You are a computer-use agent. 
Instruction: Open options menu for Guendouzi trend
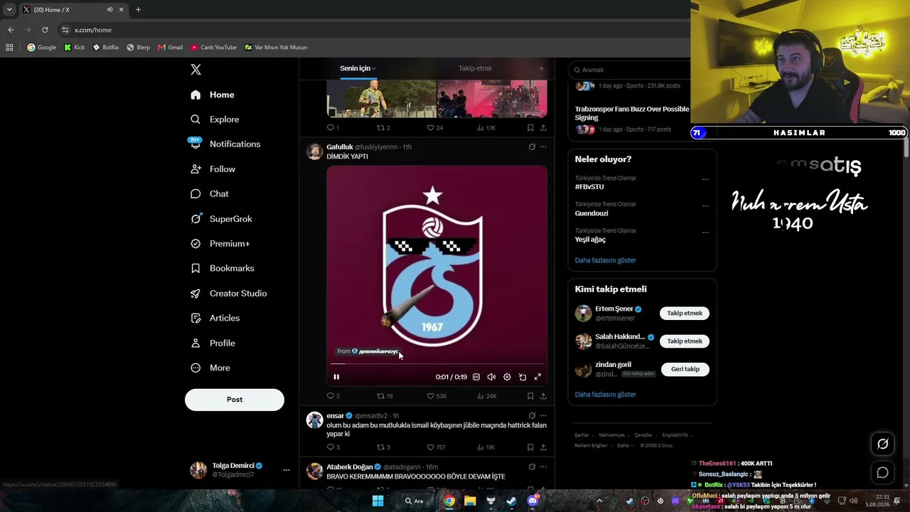tap(705, 206)
